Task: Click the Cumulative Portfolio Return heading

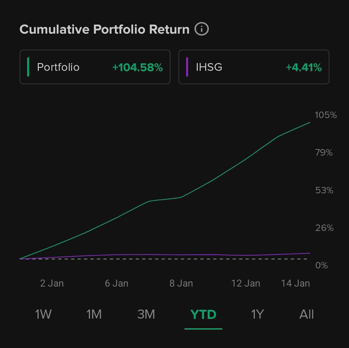Action: tap(104, 29)
